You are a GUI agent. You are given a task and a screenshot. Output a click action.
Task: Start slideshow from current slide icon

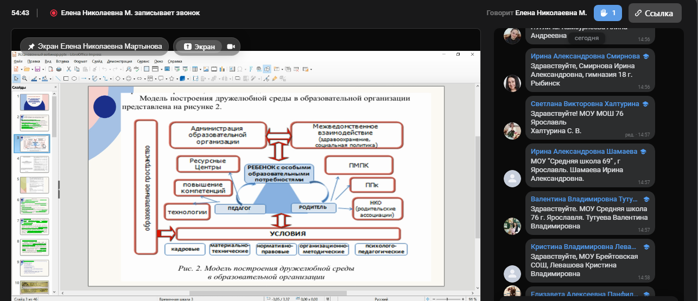tap(185, 69)
